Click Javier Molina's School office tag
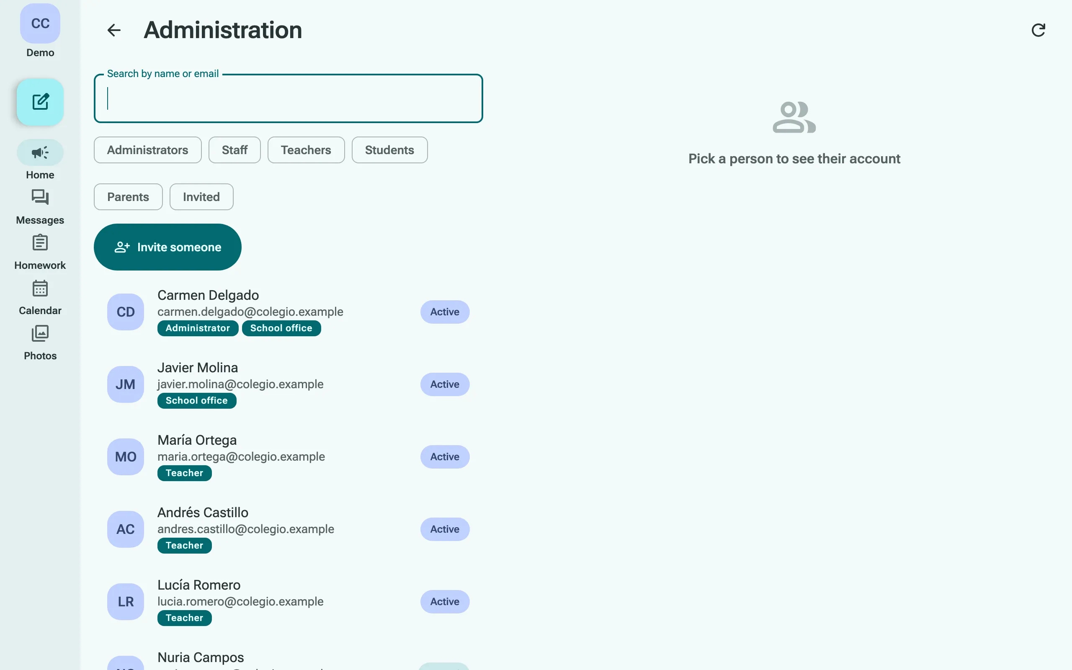 click(x=197, y=401)
